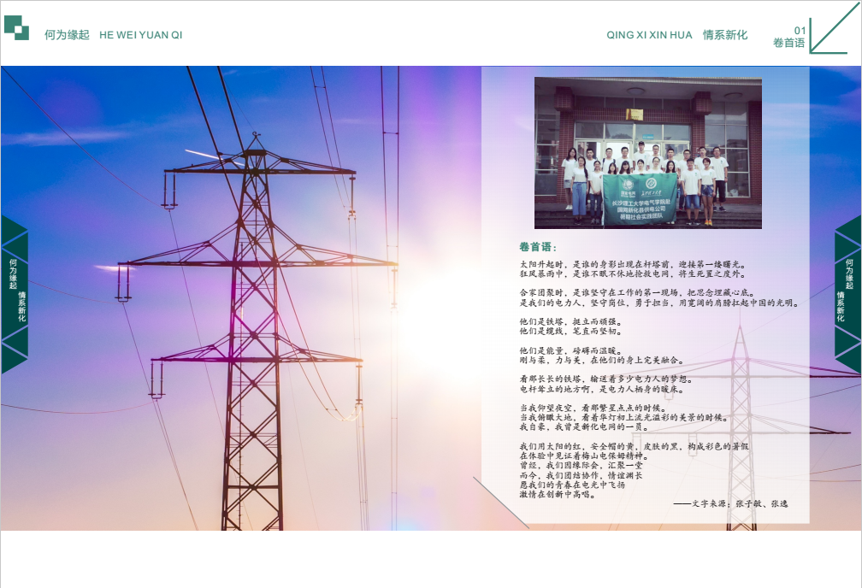
Task: Click the left edge vertical tab "何为缘起 情系新化"
Action: 15,295
